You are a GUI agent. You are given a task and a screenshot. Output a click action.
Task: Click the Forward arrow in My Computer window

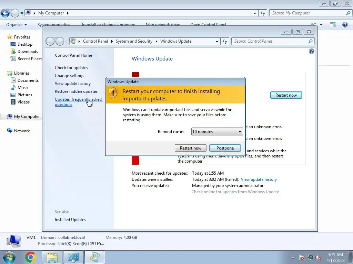tap(15, 13)
